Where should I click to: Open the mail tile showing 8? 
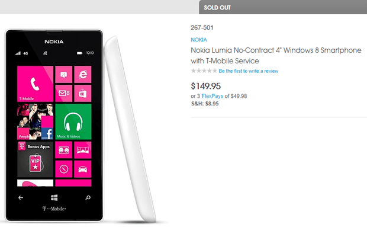click(x=64, y=94)
